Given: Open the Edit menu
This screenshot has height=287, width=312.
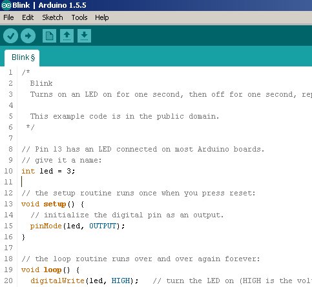Looking at the screenshot, I should click(28, 17).
